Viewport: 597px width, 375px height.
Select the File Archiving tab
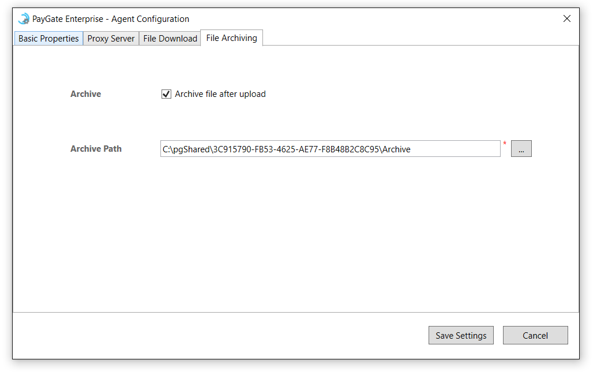coord(231,38)
